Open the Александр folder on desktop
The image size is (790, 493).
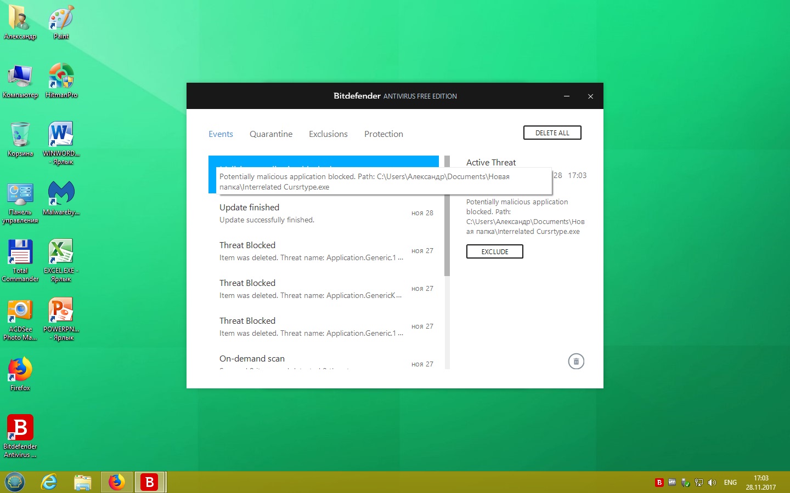20,22
